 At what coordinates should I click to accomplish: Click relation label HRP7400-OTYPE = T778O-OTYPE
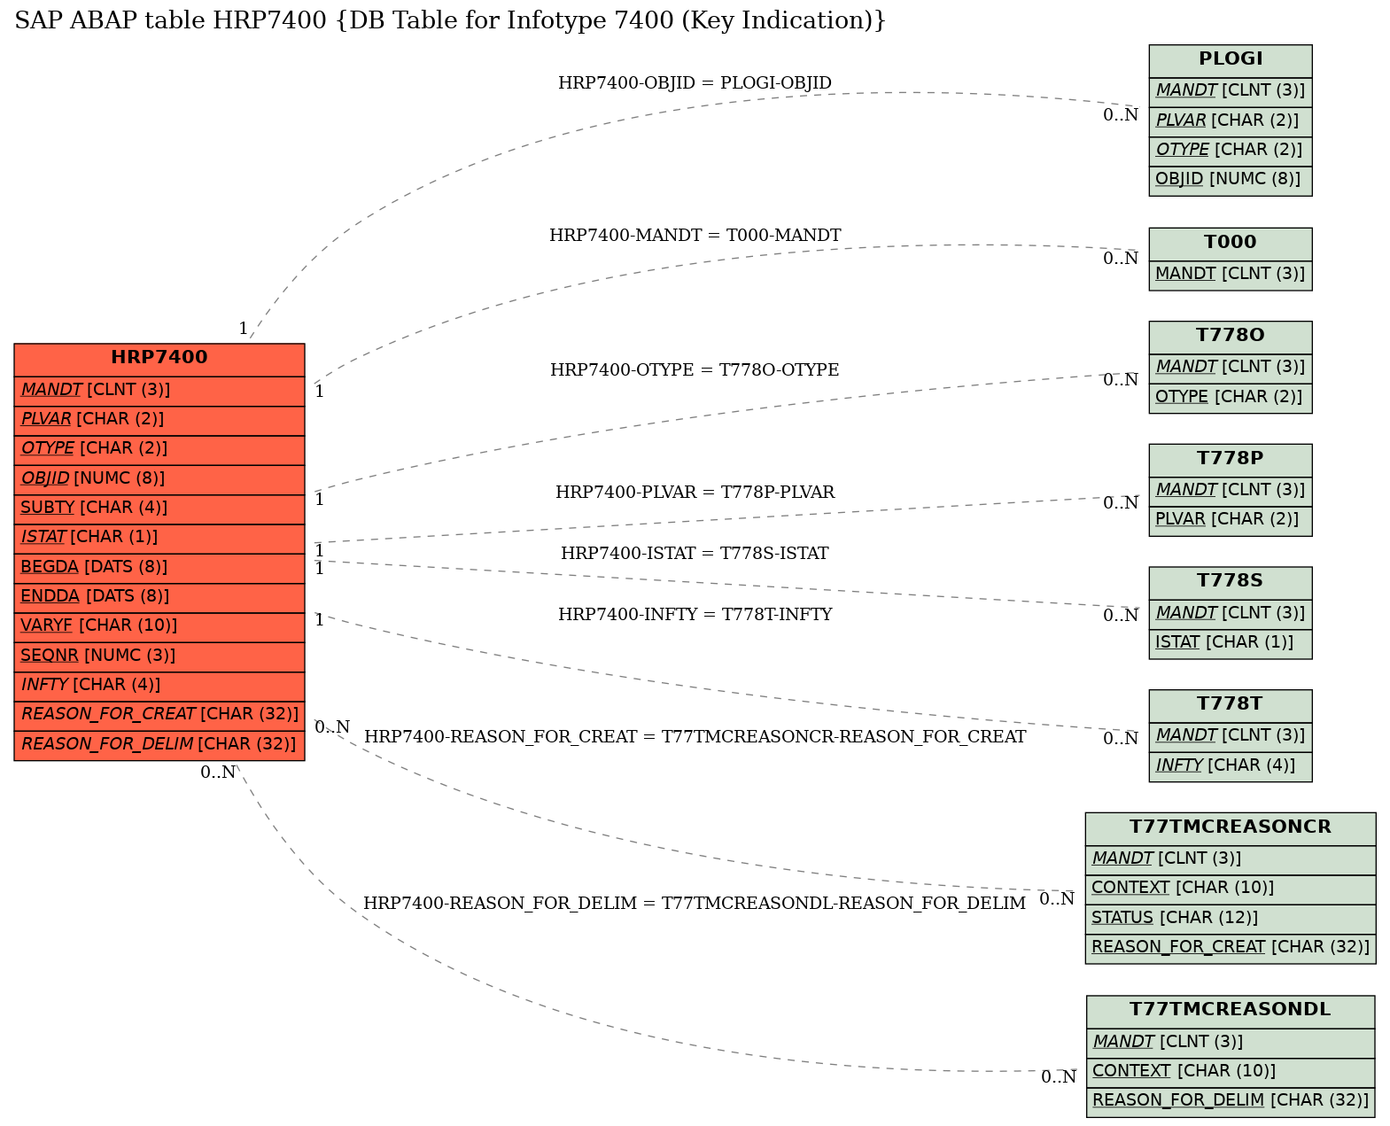(x=695, y=370)
